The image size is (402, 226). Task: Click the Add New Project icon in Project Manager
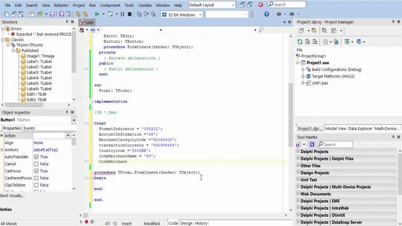(x=301, y=31)
